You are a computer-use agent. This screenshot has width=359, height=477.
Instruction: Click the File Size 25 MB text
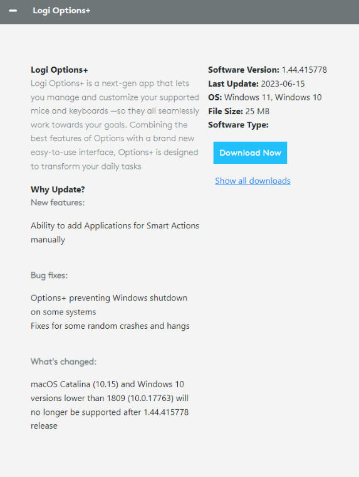click(x=239, y=111)
